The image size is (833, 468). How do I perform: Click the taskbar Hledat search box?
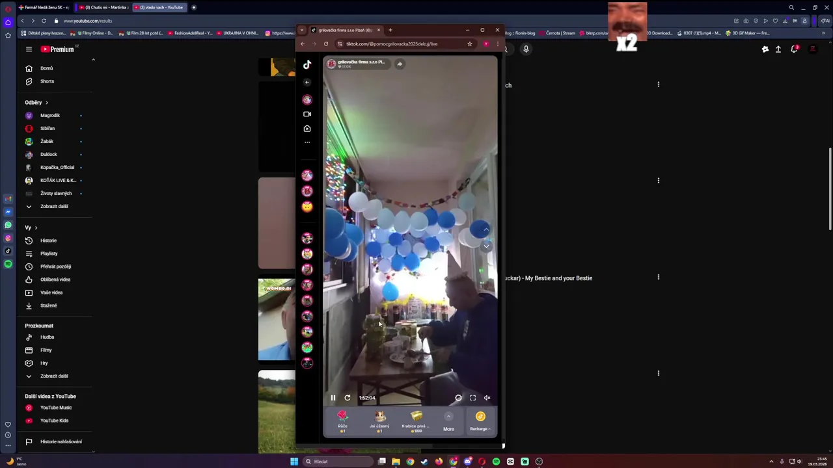click(x=338, y=461)
